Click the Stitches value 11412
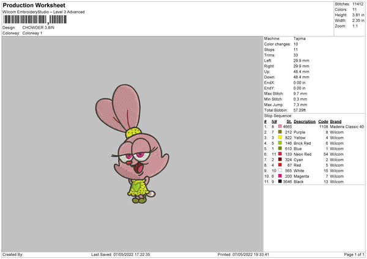The height and width of the screenshot is (259, 367). tap(358, 4)
